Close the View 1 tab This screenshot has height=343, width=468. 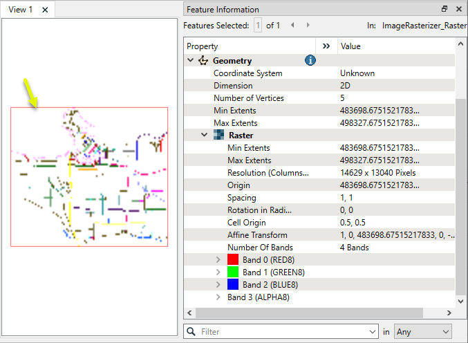[45, 10]
